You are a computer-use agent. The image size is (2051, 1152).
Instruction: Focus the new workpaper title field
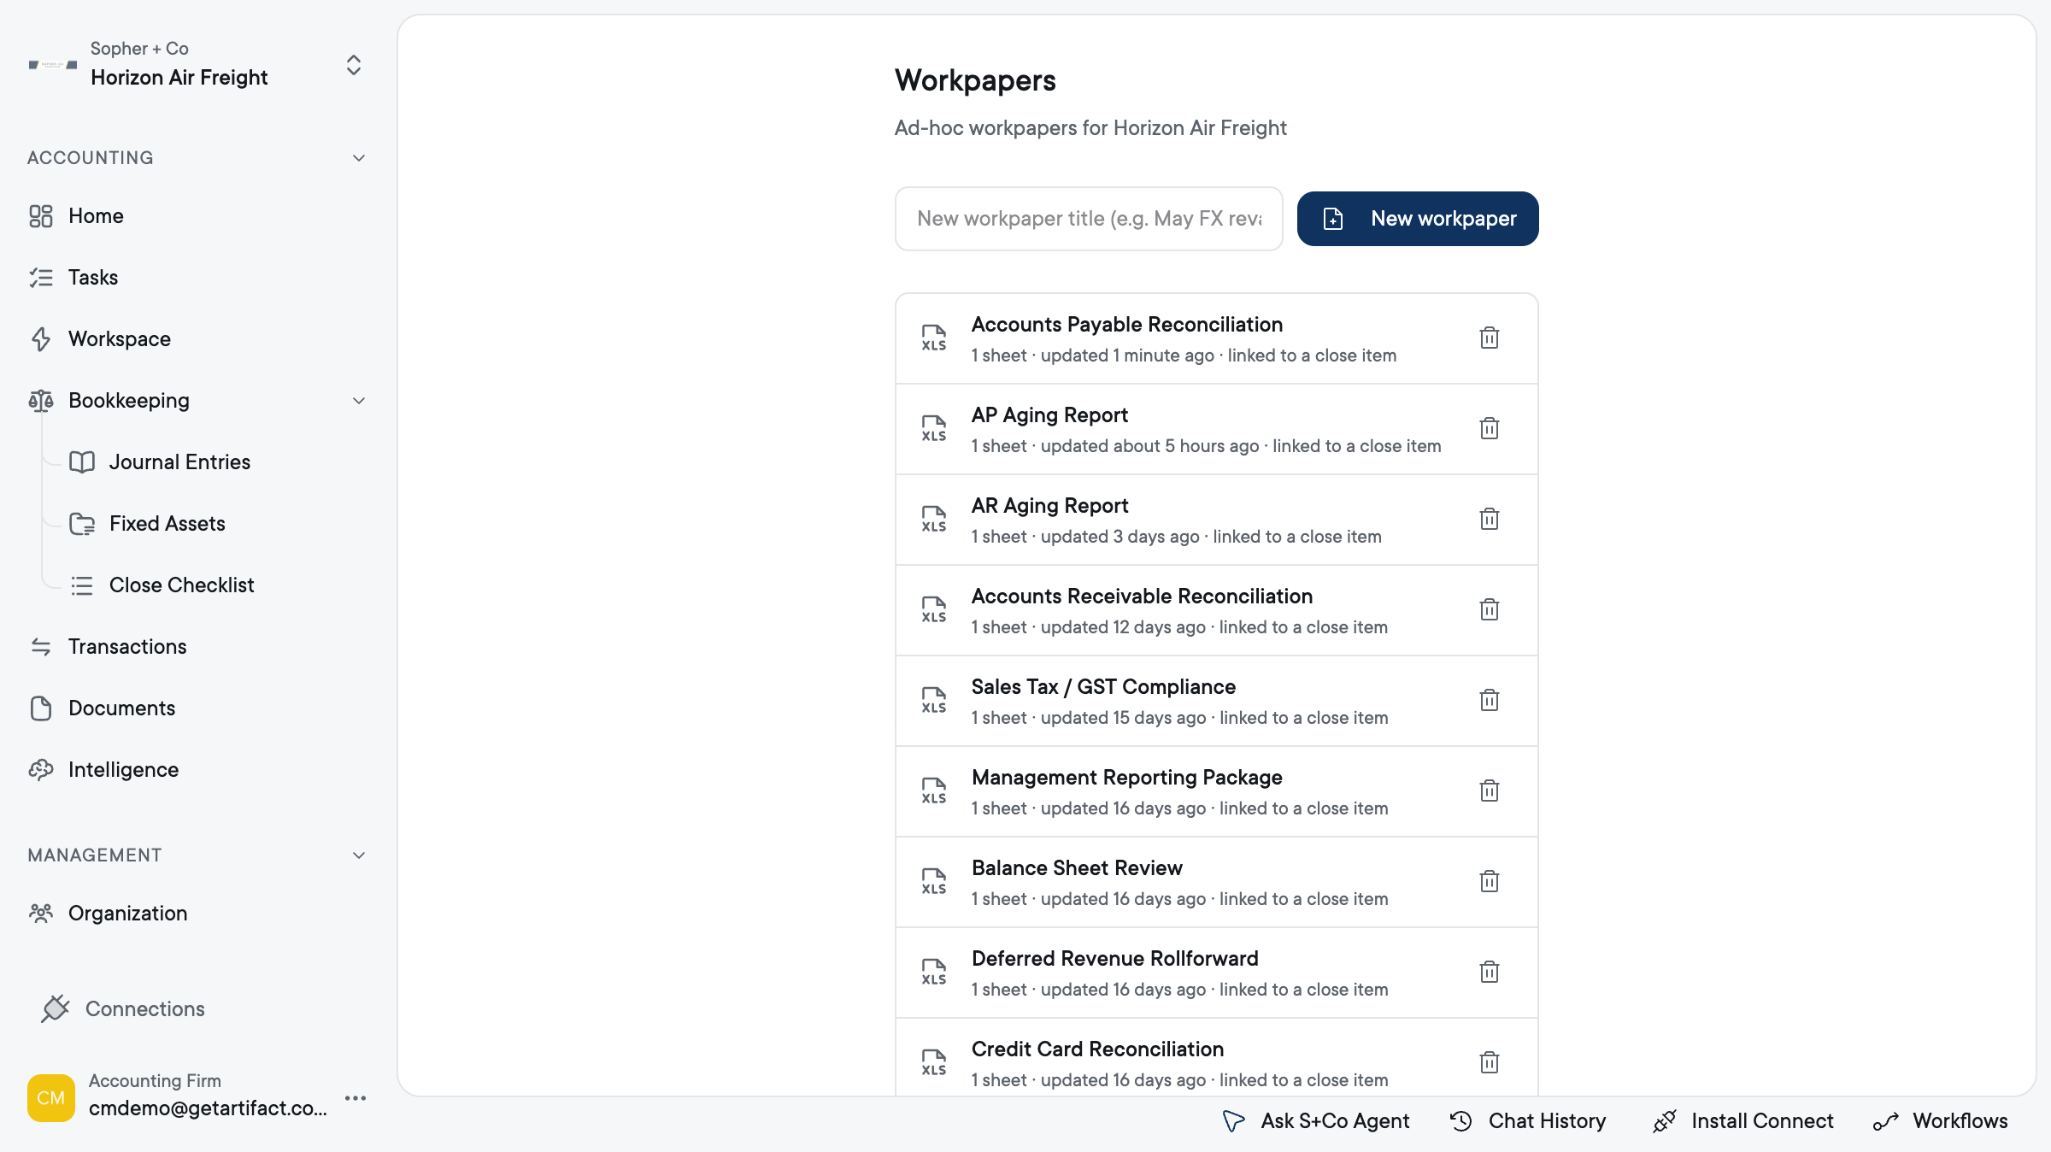pyautogui.click(x=1089, y=219)
